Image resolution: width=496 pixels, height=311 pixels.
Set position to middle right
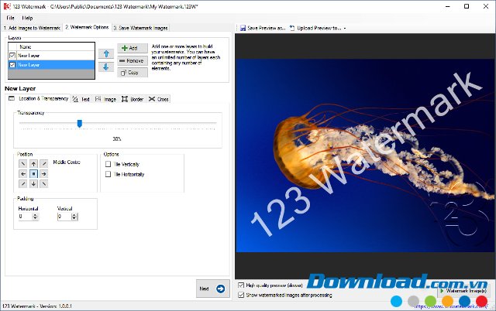(44, 173)
